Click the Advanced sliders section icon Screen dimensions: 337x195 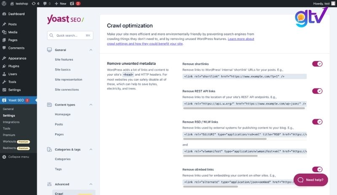point(49,184)
